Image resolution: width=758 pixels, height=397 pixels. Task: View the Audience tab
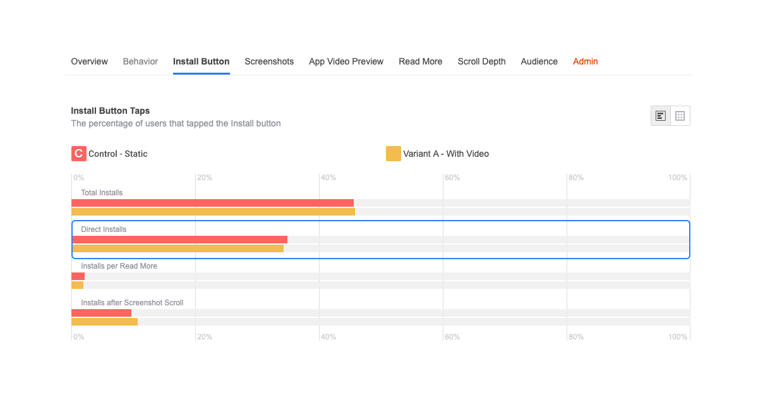(539, 61)
